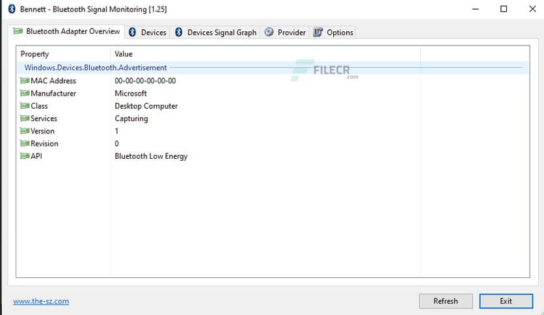Screen dimensions: 544x315
Task: Select the Manufacturer property label
Action: (53, 93)
